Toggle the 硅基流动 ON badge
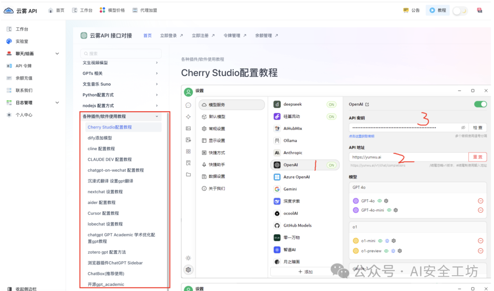The height and width of the screenshot is (291, 494). pyautogui.click(x=332, y=117)
